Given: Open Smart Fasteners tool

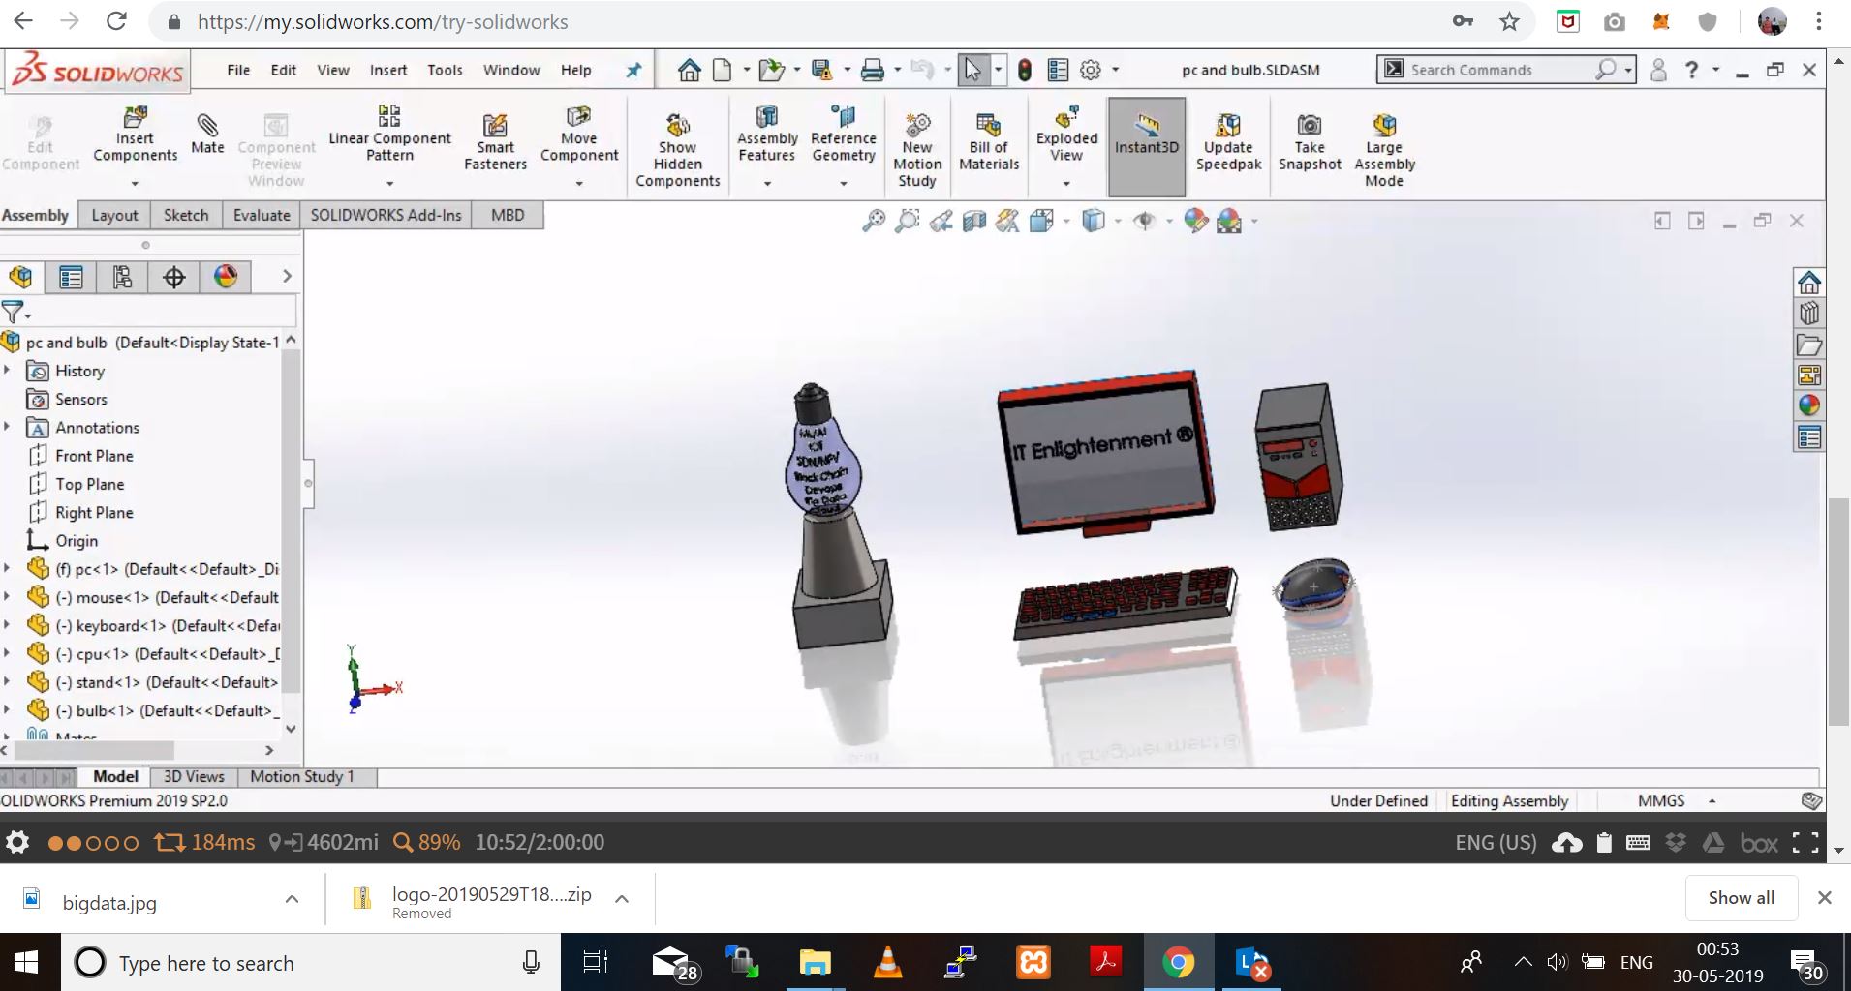Looking at the screenshot, I should click(495, 141).
